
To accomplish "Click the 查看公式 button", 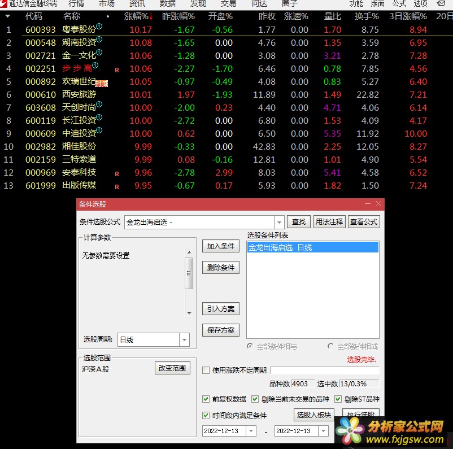I will click(364, 221).
